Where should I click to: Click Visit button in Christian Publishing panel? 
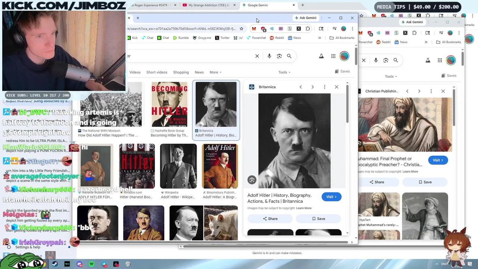438,160
